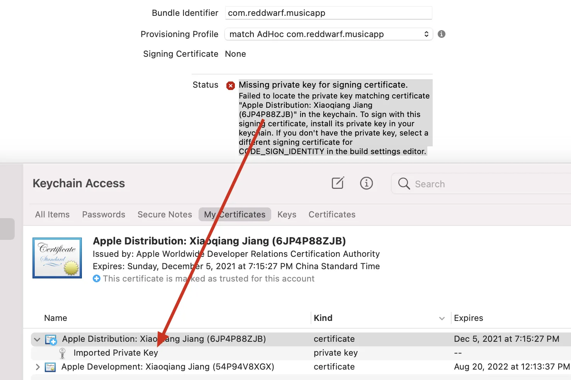
Task: Click the large Certificate Standard thumbnail
Action: pyautogui.click(x=57, y=258)
